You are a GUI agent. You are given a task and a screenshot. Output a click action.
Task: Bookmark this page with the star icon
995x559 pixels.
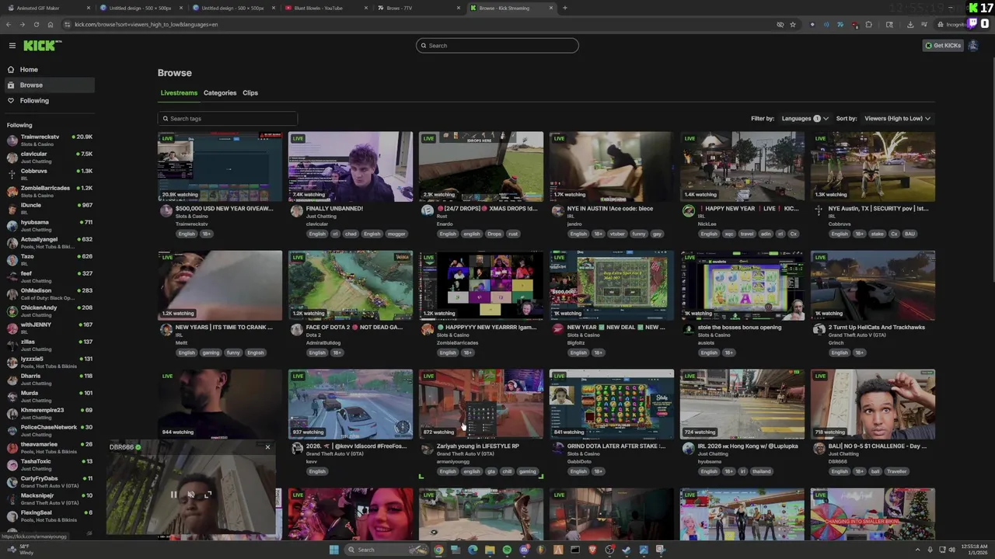[793, 24]
